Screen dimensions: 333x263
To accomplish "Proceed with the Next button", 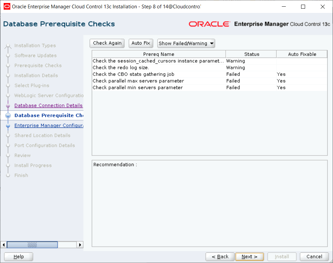I will 250,257.
